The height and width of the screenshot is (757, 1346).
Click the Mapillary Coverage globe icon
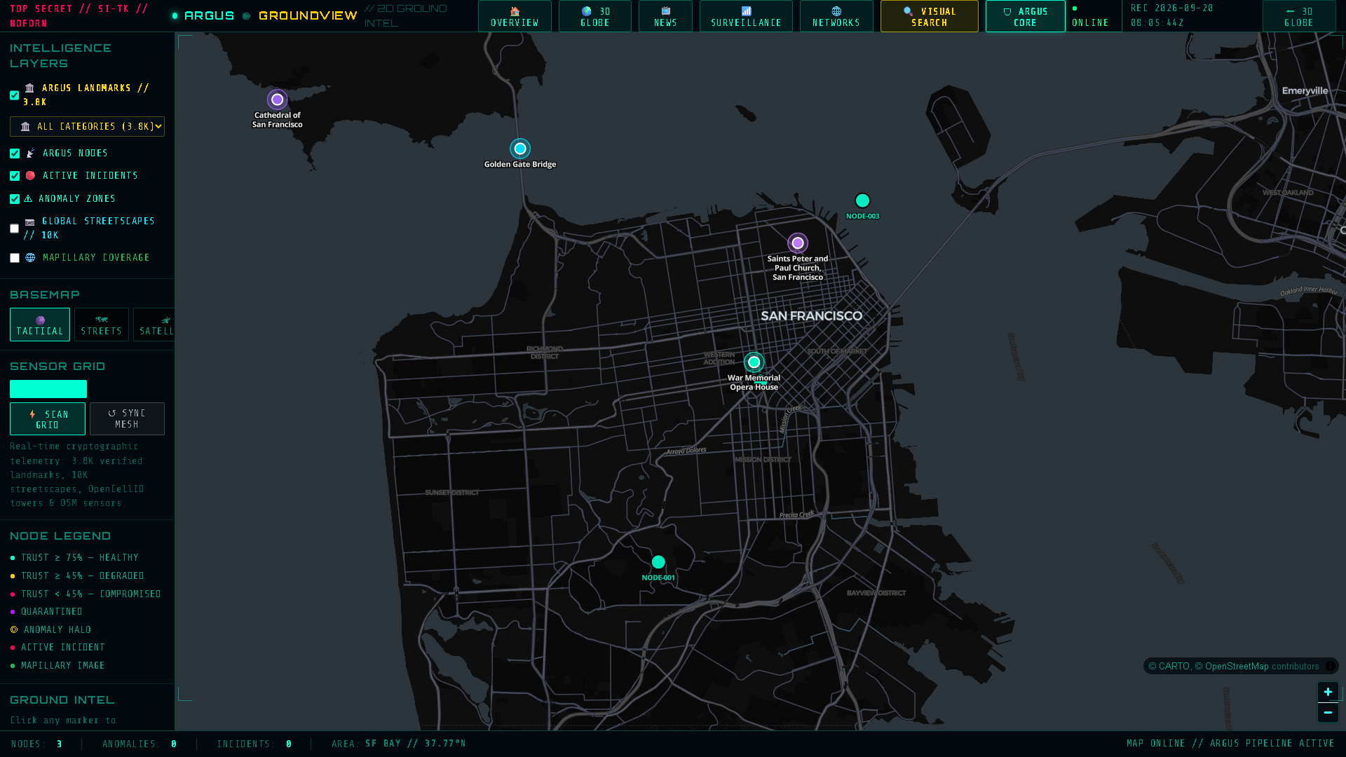tap(30, 258)
